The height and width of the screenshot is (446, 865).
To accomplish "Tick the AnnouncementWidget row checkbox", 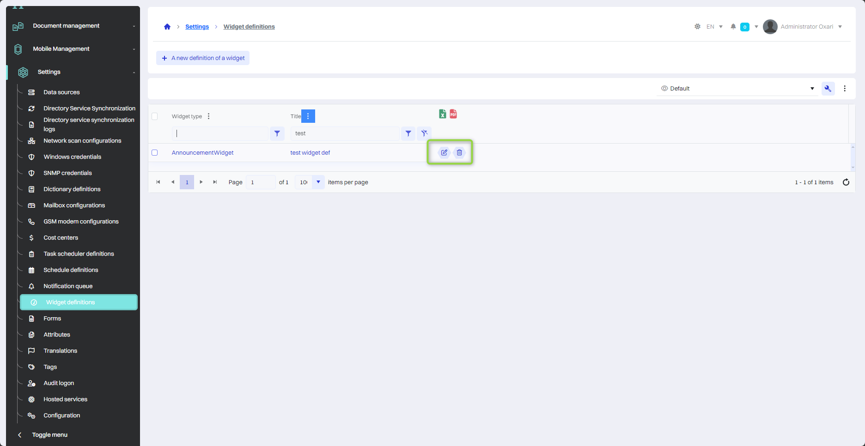I will coord(155,153).
